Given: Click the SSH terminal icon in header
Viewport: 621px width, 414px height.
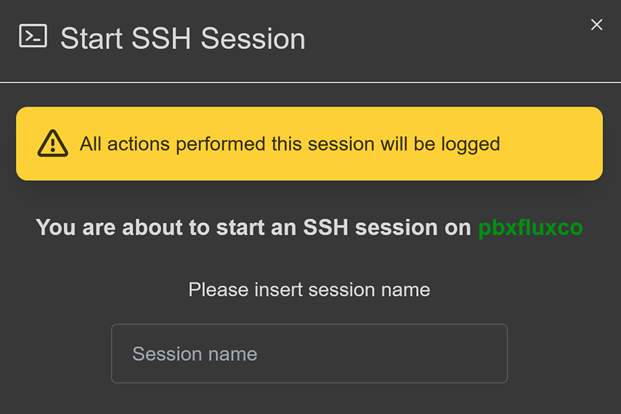Looking at the screenshot, I should tap(33, 36).
